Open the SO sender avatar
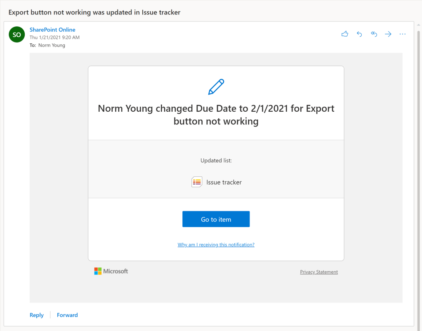Viewport: 422px width, 331px height. (17, 35)
